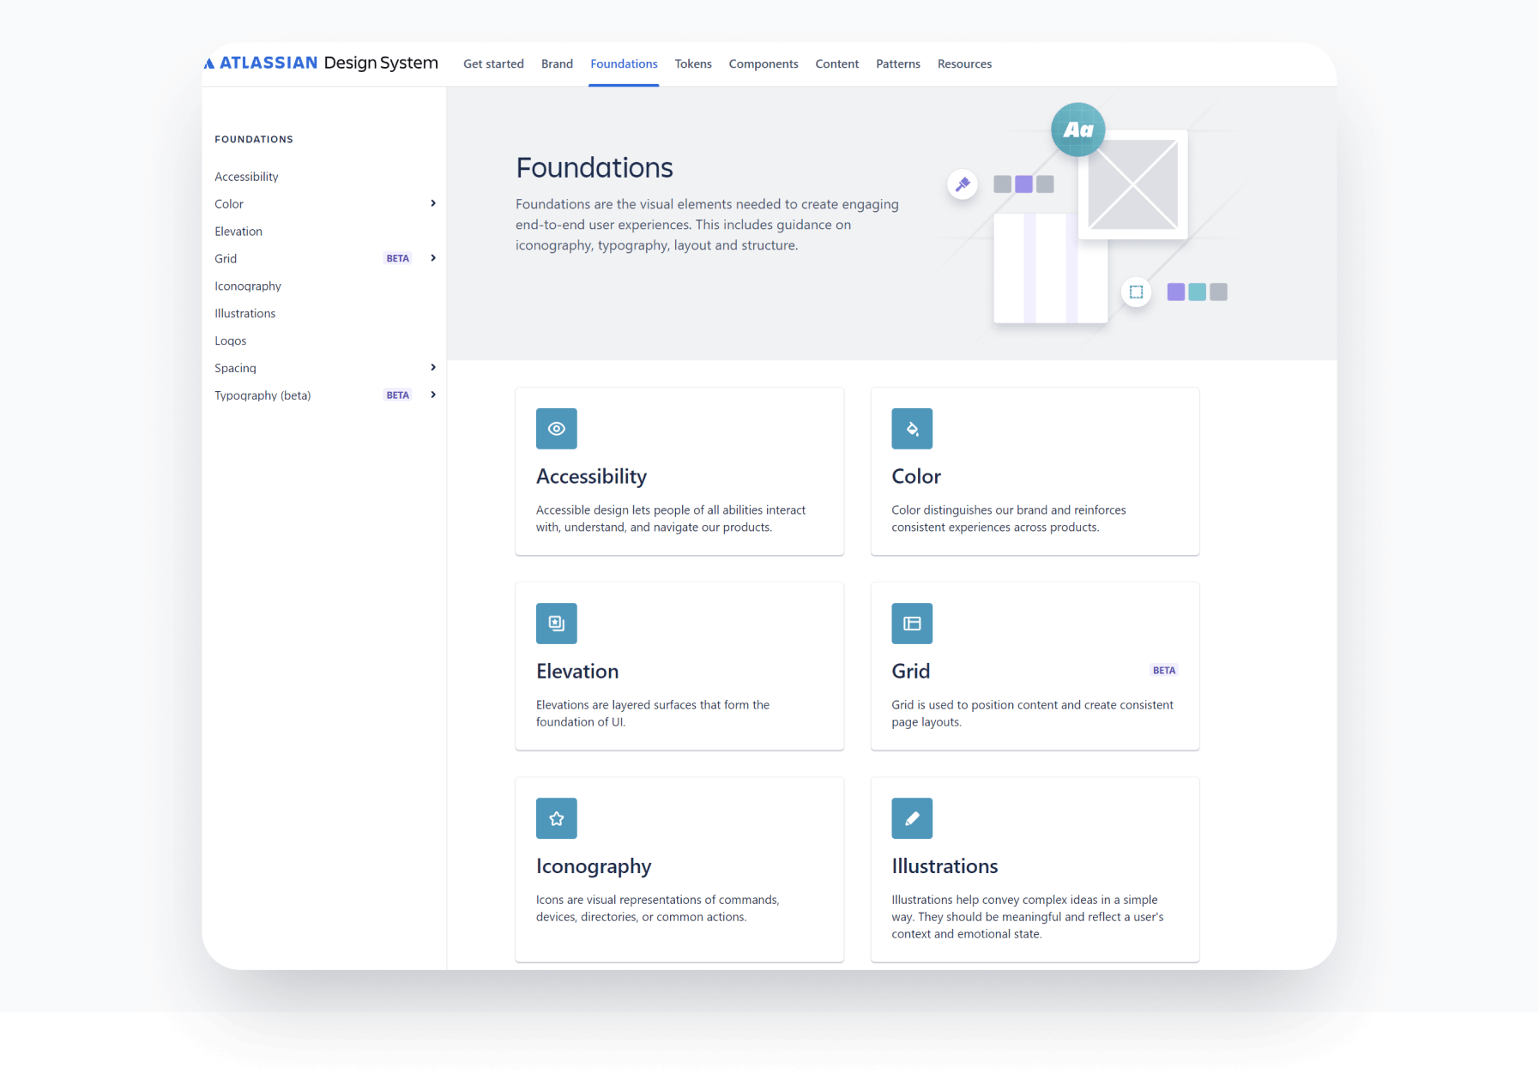Screen dimensions: 1539x1091
Task: Click the purple swatch beside the eyedropper
Action: point(1023,184)
